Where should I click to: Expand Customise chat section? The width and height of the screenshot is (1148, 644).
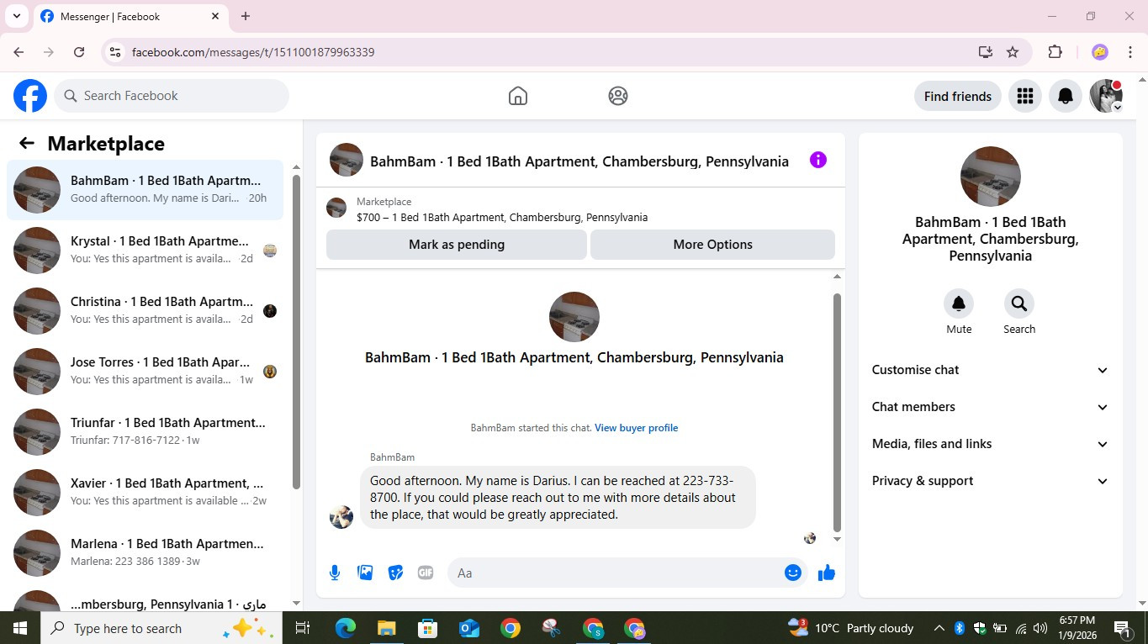tap(990, 370)
